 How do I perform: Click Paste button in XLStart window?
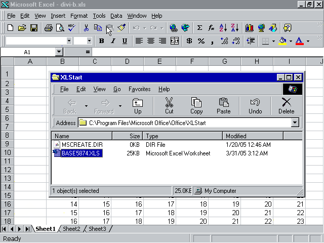point(224,106)
